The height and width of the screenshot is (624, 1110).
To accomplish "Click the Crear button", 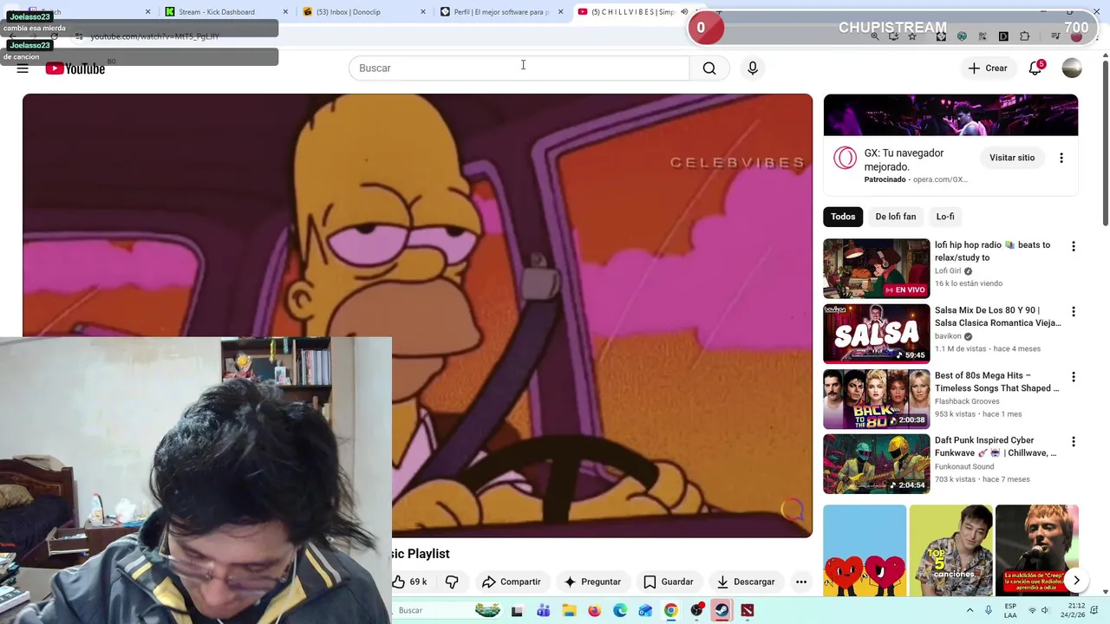I will [988, 68].
